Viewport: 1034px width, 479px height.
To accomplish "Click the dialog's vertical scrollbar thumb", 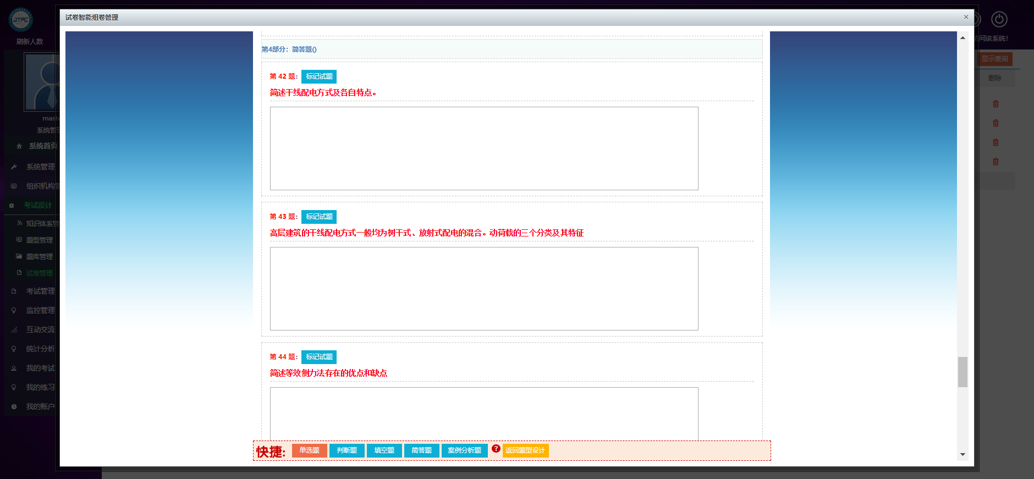I will (x=963, y=372).
